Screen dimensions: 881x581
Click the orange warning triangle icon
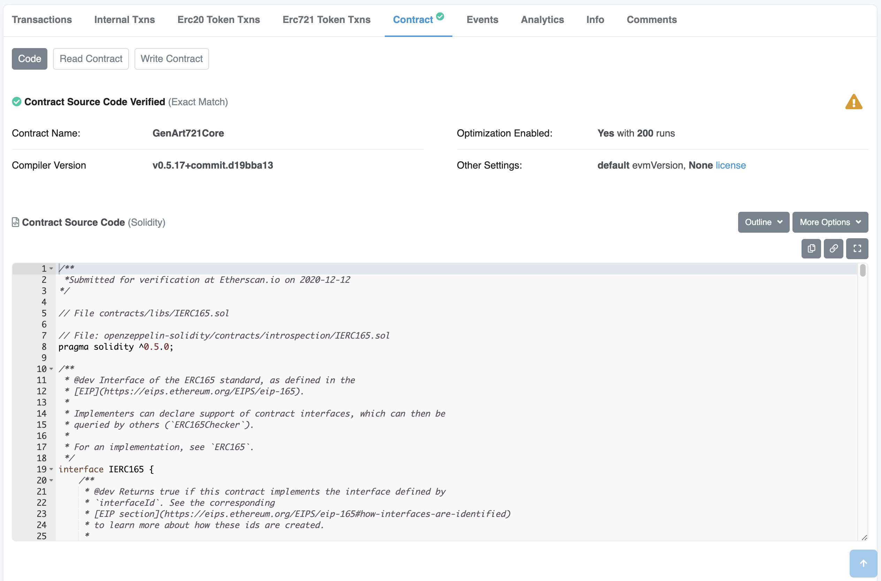tap(853, 102)
